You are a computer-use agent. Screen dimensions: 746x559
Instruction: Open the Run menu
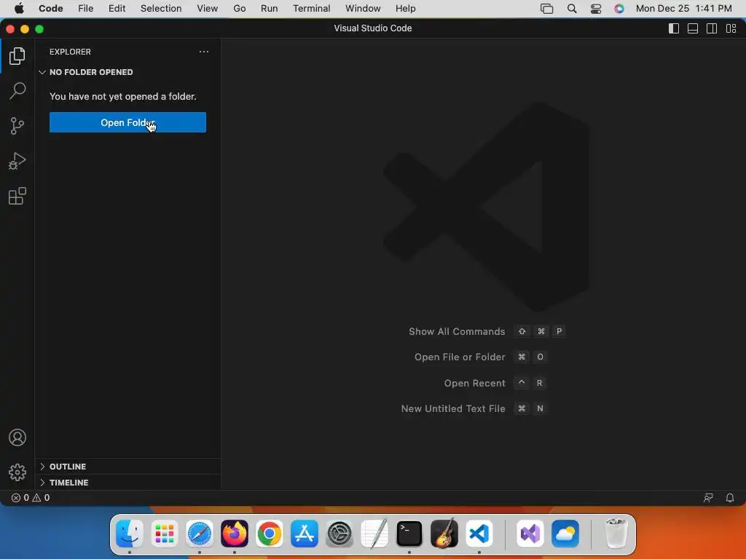(x=270, y=9)
